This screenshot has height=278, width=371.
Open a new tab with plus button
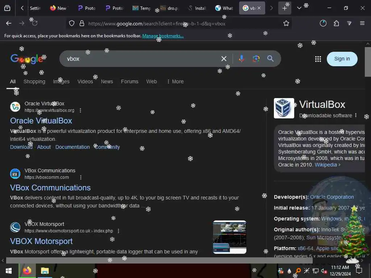(285, 8)
